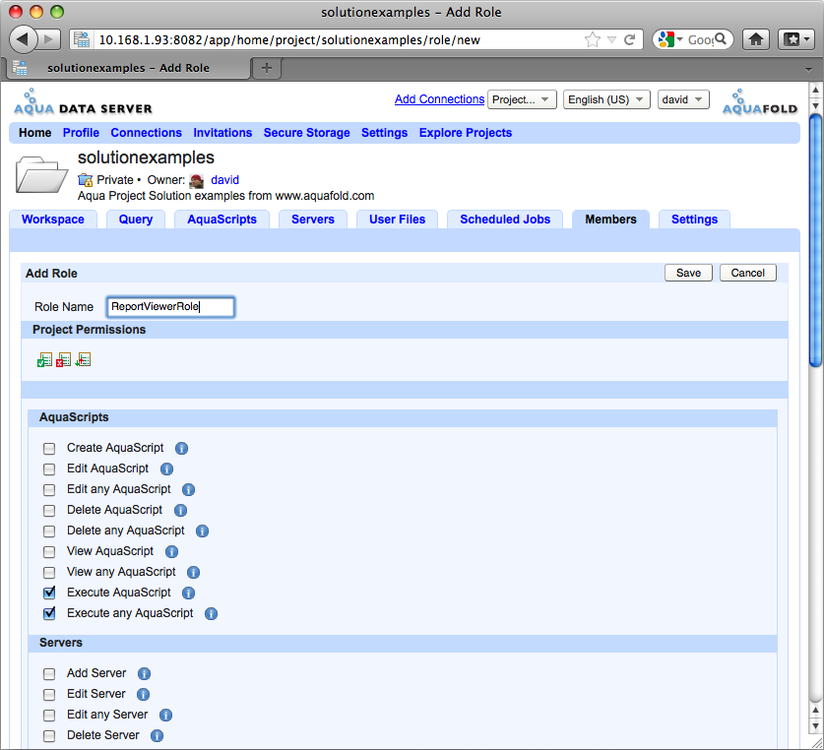Viewport: 824px width, 750px height.
Task: Click the deselect all permissions icon
Action: click(64, 360)
